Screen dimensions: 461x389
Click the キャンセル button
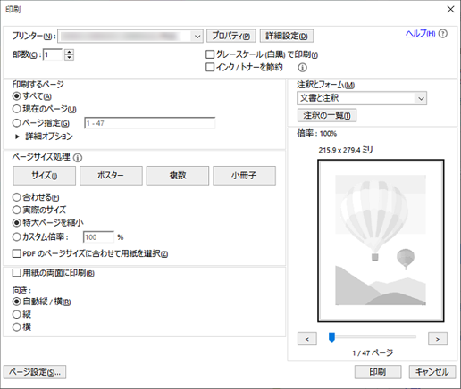[x=432, y=372]
